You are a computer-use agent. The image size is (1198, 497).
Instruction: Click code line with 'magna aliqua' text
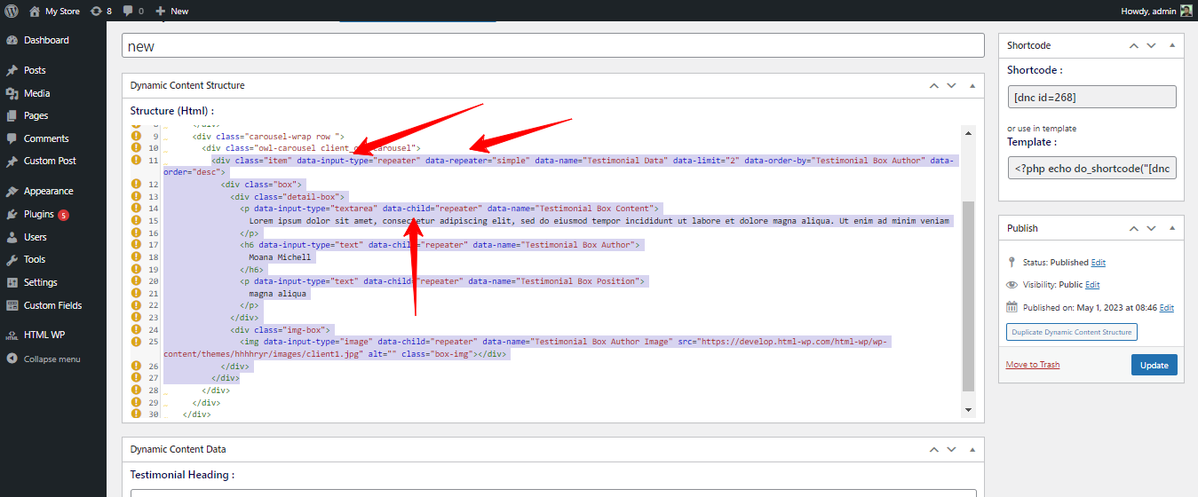[278, 293]
